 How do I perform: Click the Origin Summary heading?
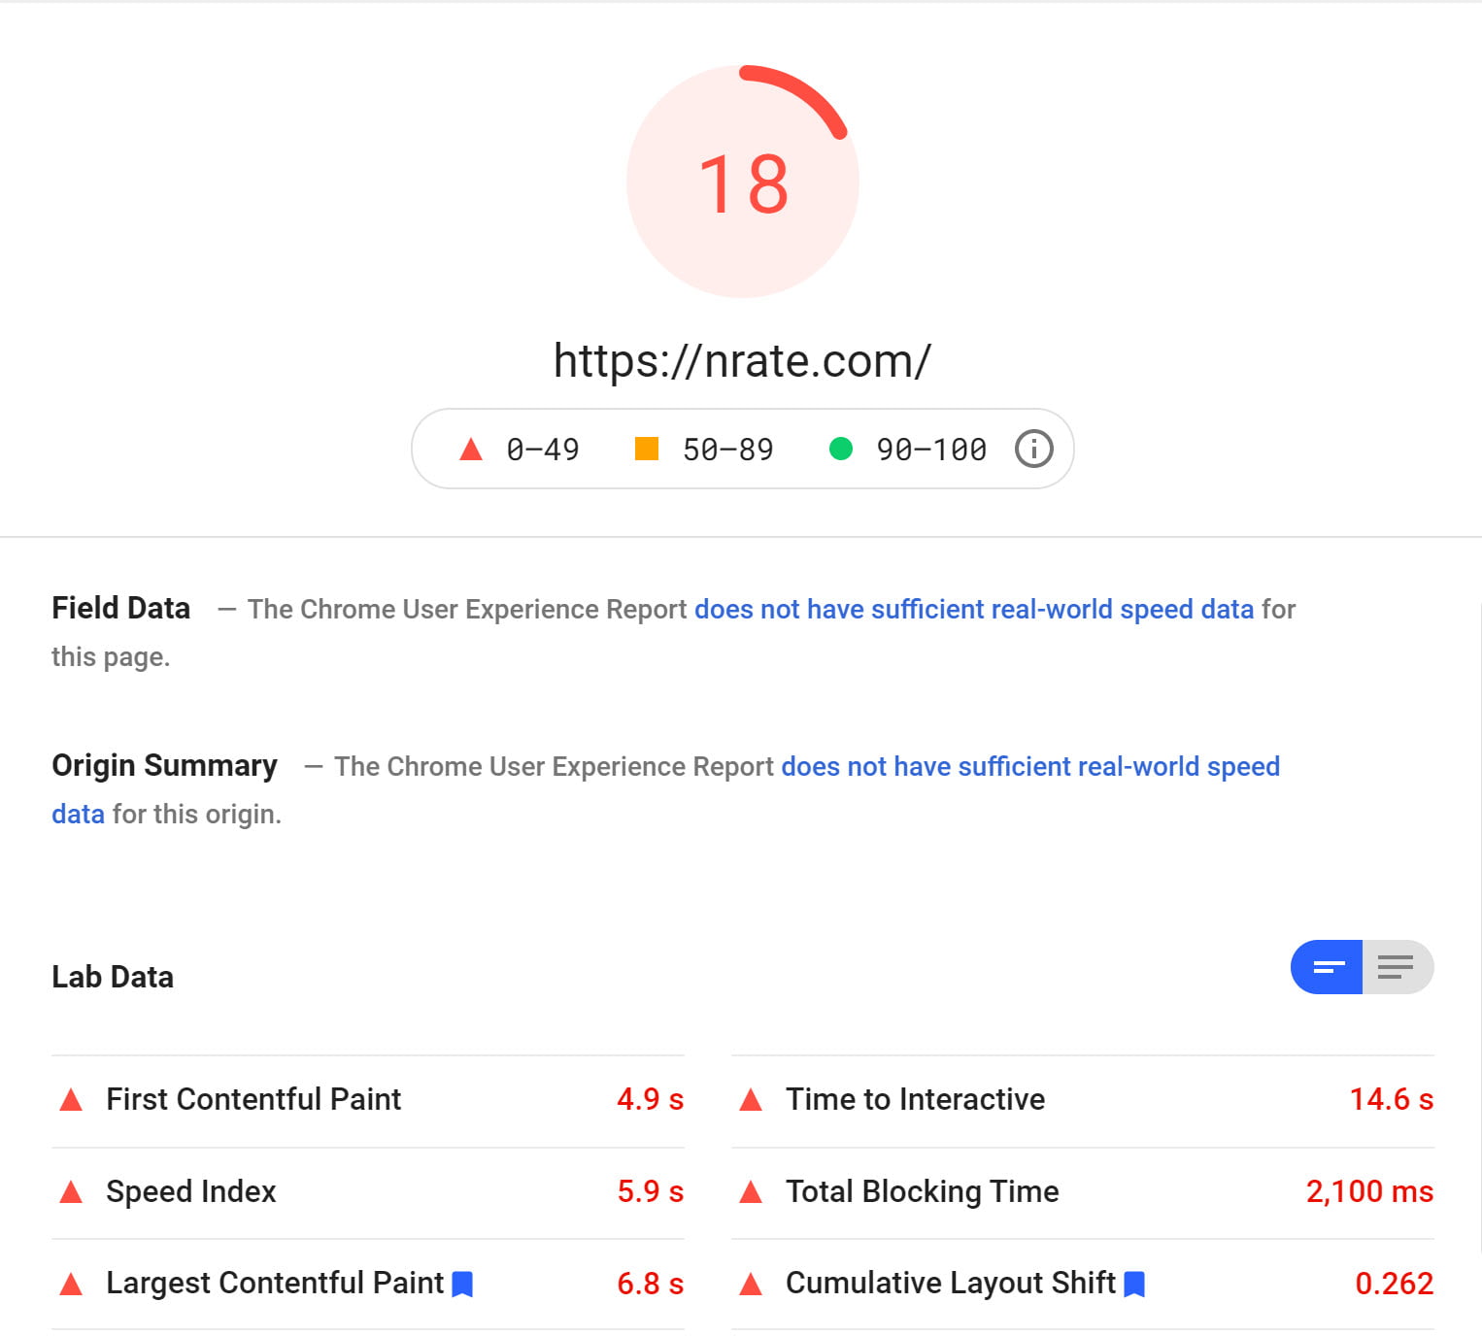[x=164, y=765]
